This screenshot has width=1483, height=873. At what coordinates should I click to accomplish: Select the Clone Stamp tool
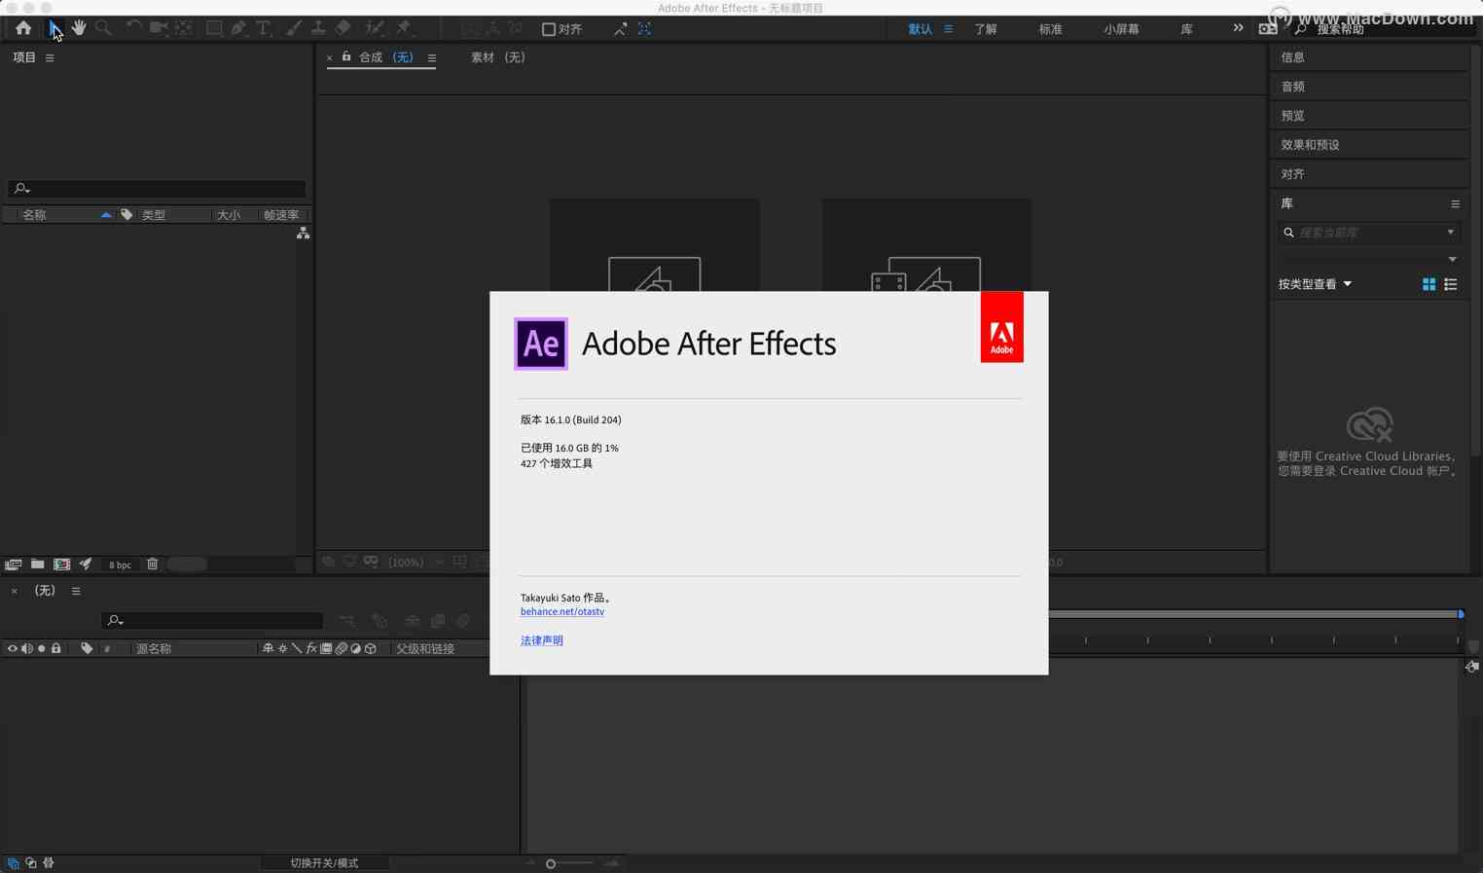tap(318, 28)
